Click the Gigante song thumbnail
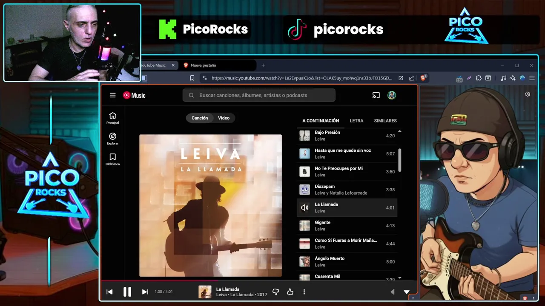 coord(304,226)
